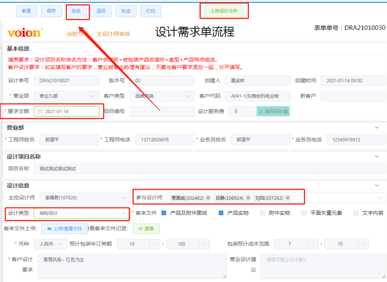Viewport: 387px width, 282px height.
Task: Click the 保存 button
Action: click(x=51, y=11)
